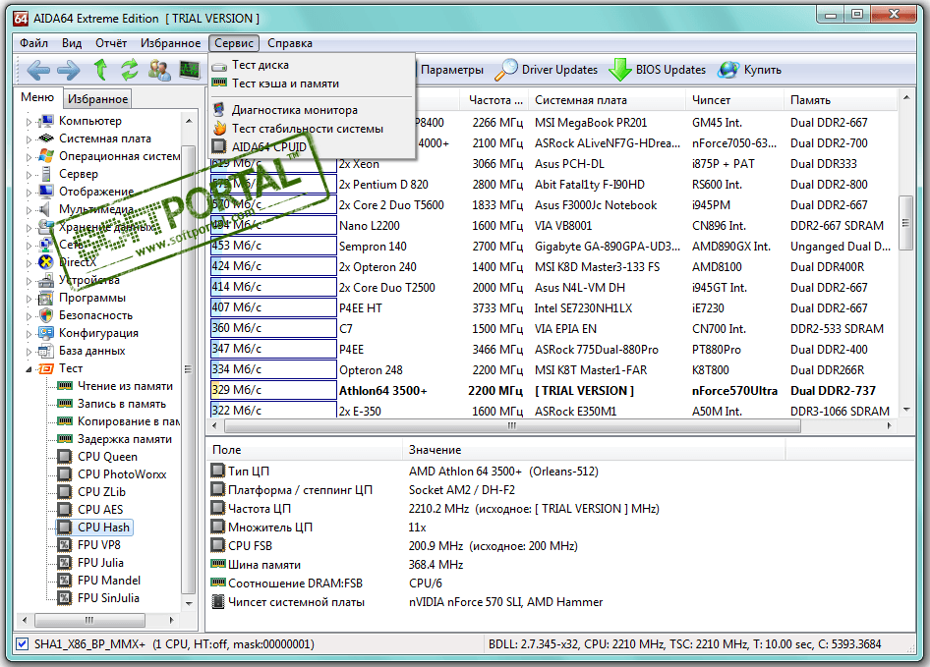Image resolution: width=930 pixels, height=667 pixels.
Task: Expand the Конфигурация tree node
Action: click(29, 334)
